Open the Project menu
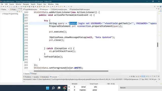Screen dimensions: 162x91 [39, 4]
